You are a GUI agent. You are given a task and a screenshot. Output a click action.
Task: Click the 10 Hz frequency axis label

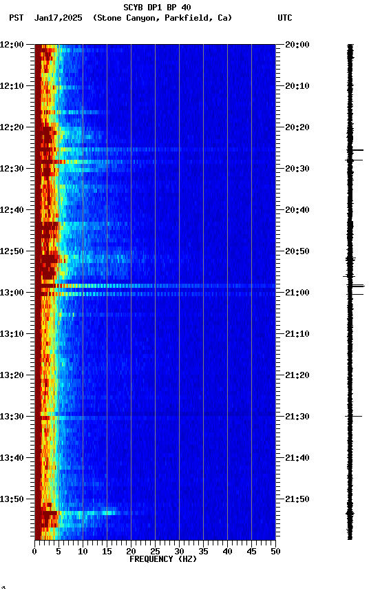click(83, 552)
